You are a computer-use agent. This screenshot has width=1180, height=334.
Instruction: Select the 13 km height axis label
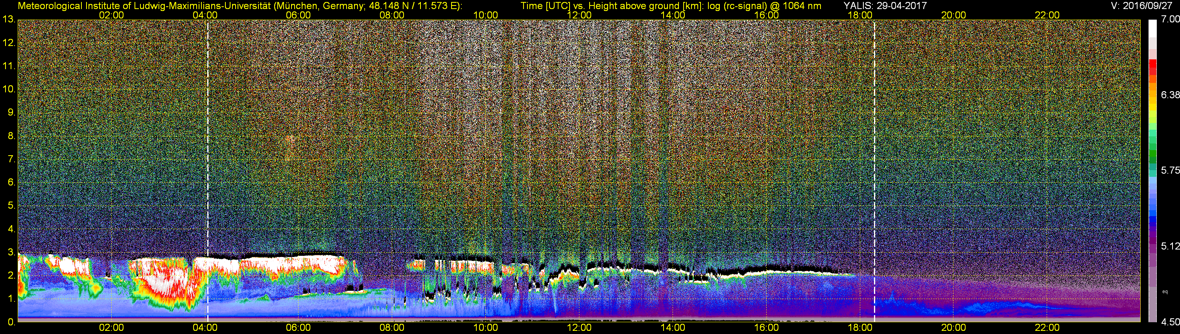tap(9, 20)
